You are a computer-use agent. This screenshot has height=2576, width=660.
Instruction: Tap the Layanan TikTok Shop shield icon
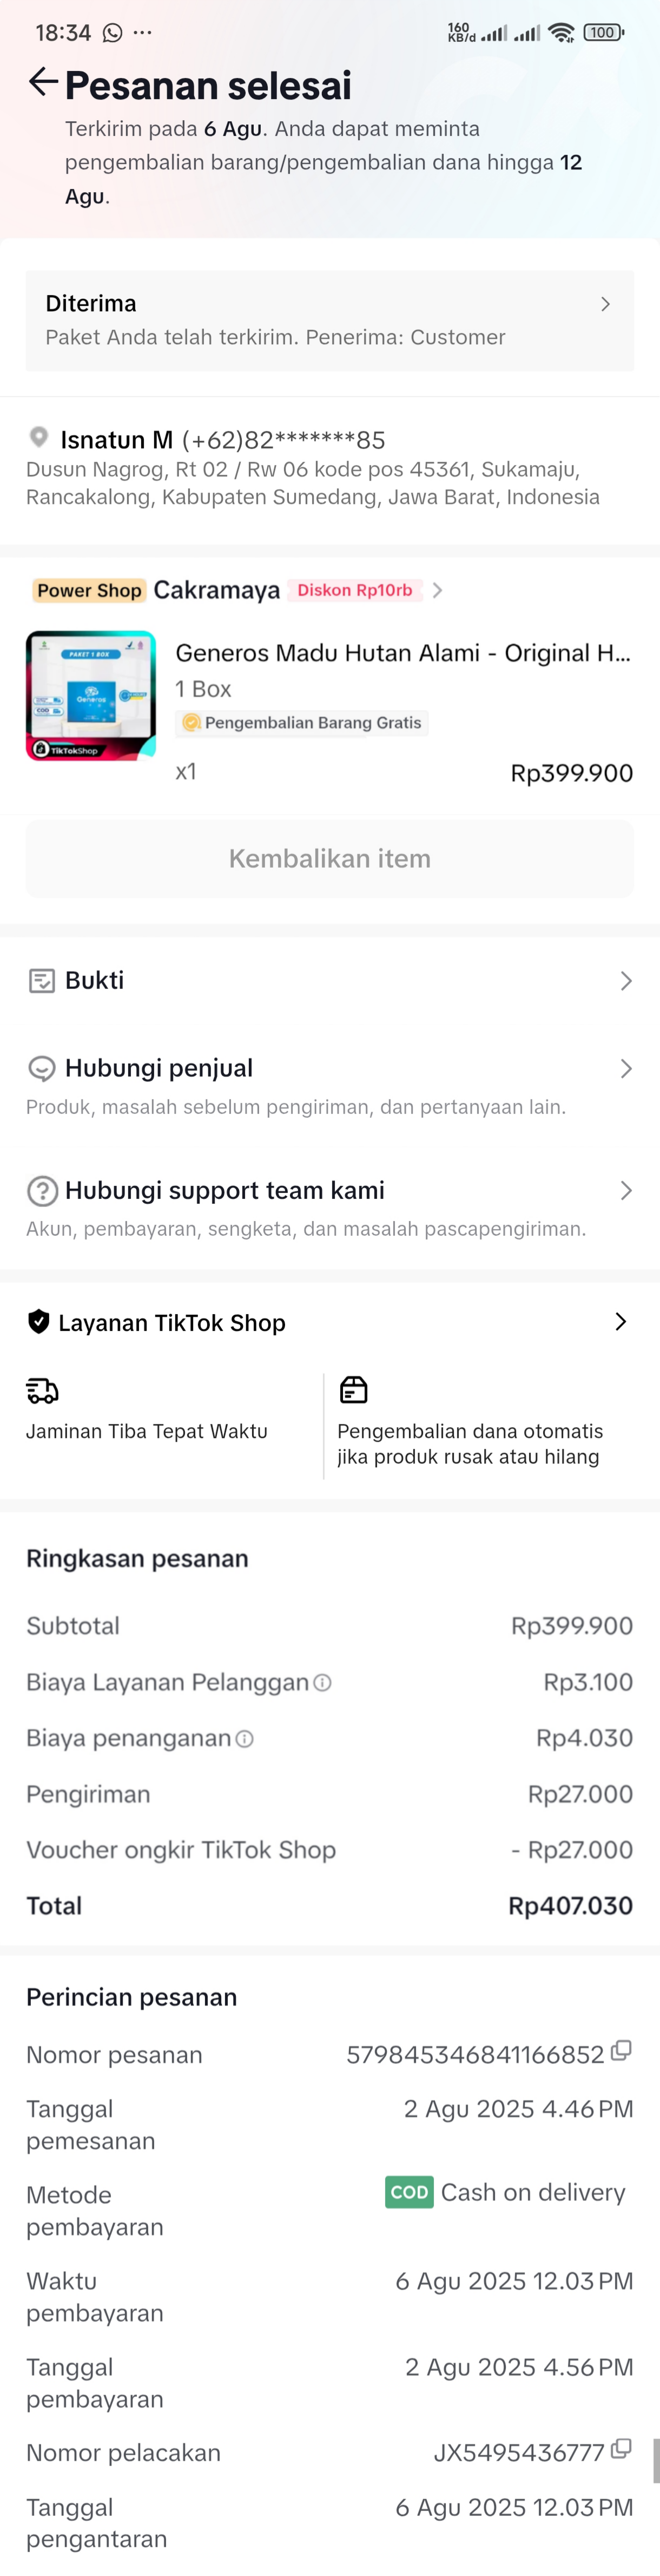coord(39,1322)
